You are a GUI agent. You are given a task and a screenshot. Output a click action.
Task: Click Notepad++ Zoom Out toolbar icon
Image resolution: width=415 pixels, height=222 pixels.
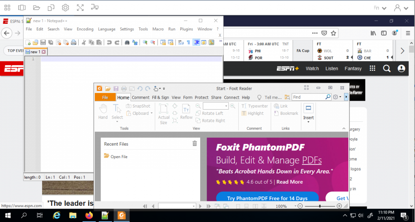(x=153, y=42)
